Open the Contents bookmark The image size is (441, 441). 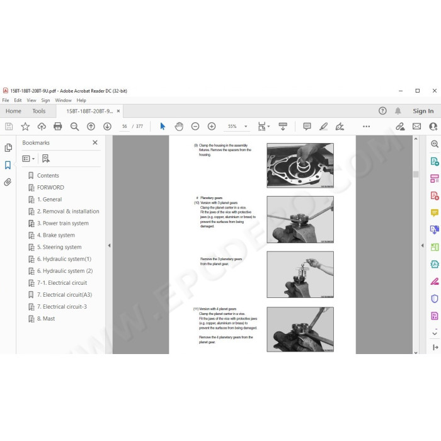(x=48, y=176)
